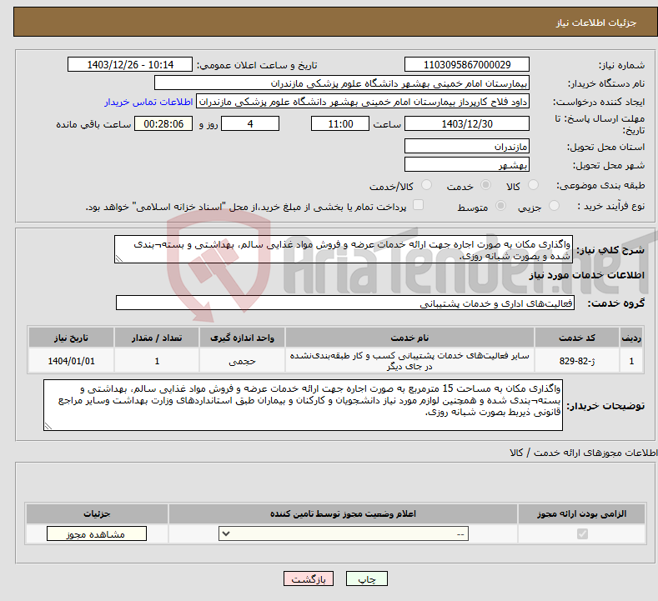This screenshot has width=658, height=601.
Task: Click the اطلاعات خدمات مورد نیاز heading
Action: [586, 275]
